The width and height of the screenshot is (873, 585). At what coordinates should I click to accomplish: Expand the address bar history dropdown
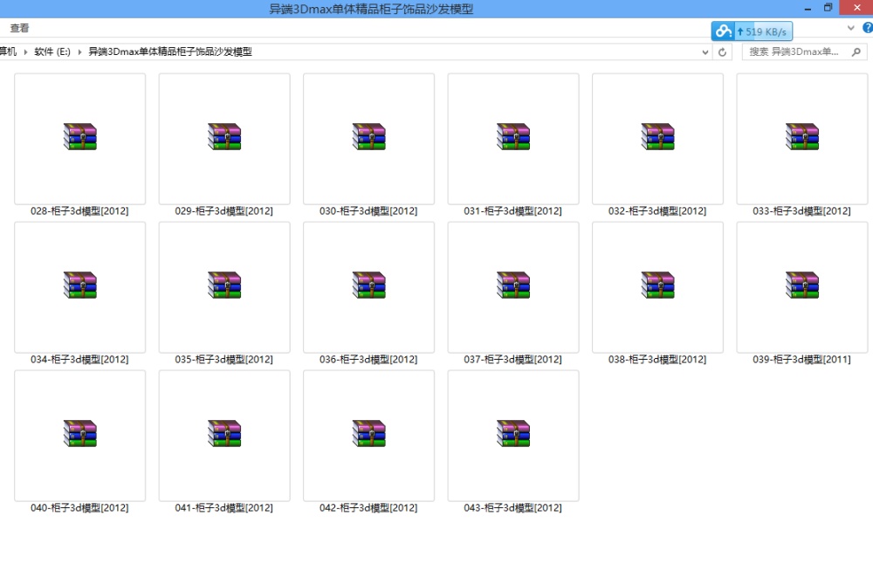pos(705,52)
